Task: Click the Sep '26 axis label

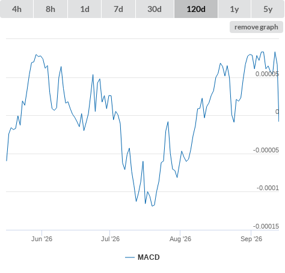Action: (x=251, y=239)
